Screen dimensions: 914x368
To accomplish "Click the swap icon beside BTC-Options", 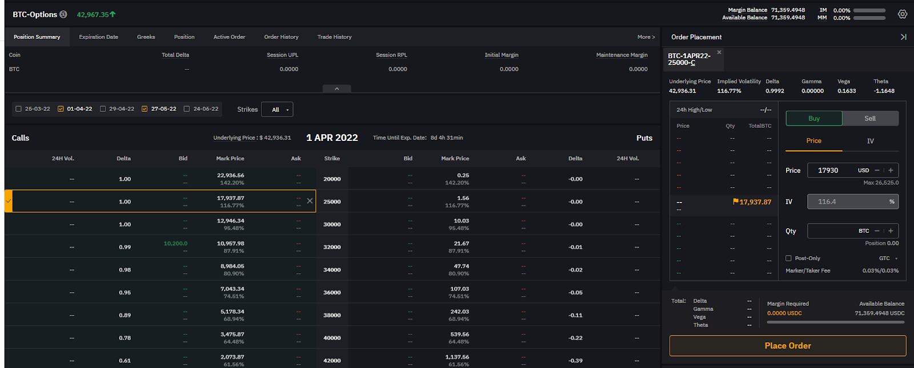I will [x=63, y=14].
